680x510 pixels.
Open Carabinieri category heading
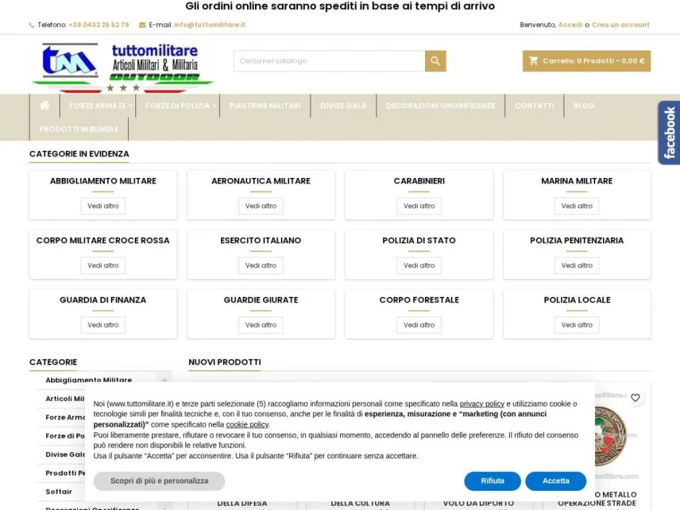[x=419, y=181]
